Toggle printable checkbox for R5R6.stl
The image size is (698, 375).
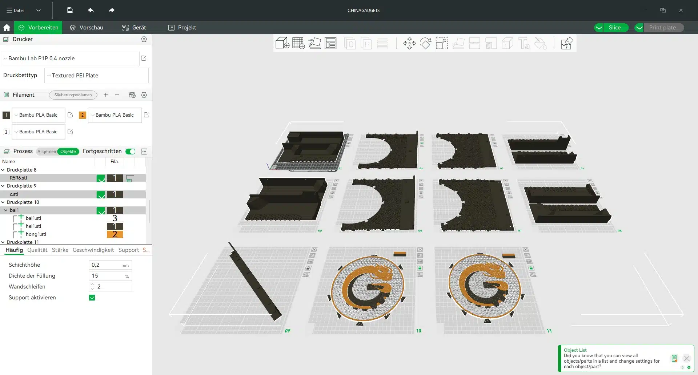tap(101, 178)
